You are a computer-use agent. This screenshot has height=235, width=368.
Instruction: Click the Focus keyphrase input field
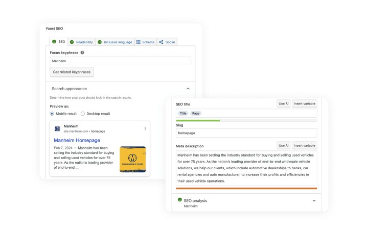120,61
